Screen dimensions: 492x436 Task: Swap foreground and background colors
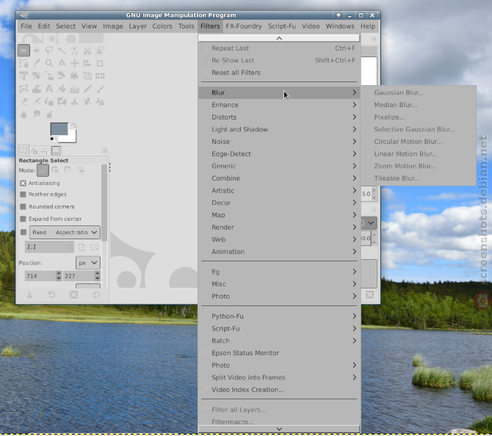point(73,126)
